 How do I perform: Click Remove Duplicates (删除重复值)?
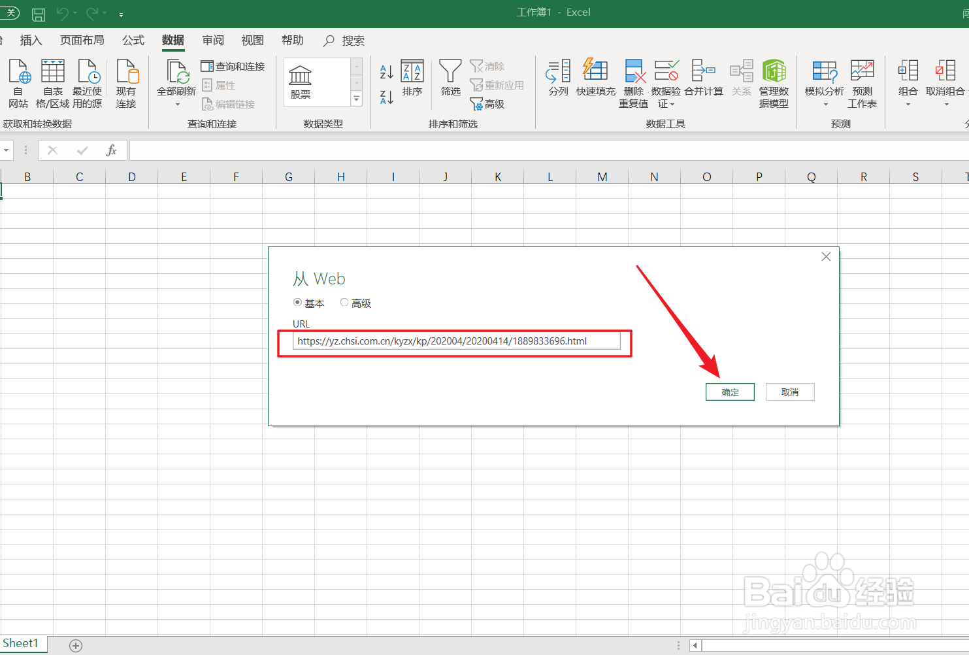(634, 84)
